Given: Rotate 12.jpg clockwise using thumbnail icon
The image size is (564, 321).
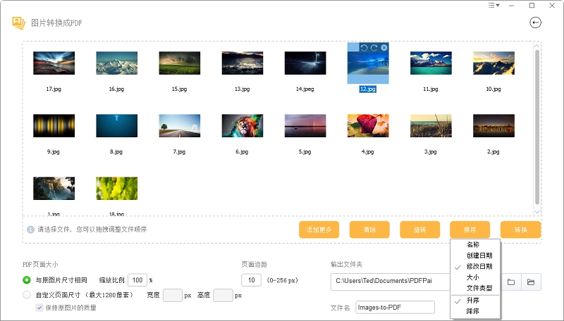Looking at the screenshot, I should click(374, 48).
